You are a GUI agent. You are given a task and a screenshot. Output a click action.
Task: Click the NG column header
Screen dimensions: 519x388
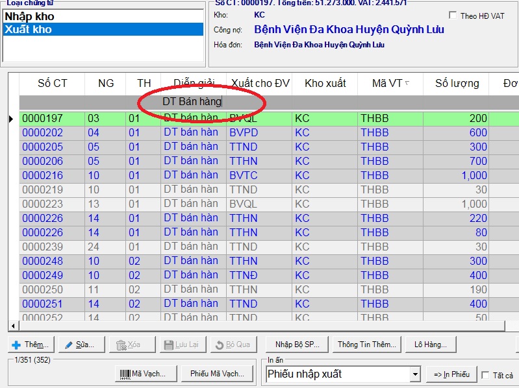pyautogui.click(x=106, y=83)
